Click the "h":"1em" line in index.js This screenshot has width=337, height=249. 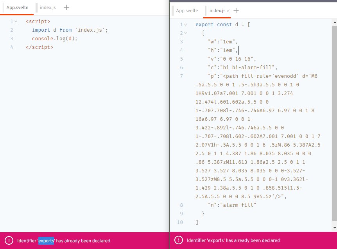tap(223, 50)
